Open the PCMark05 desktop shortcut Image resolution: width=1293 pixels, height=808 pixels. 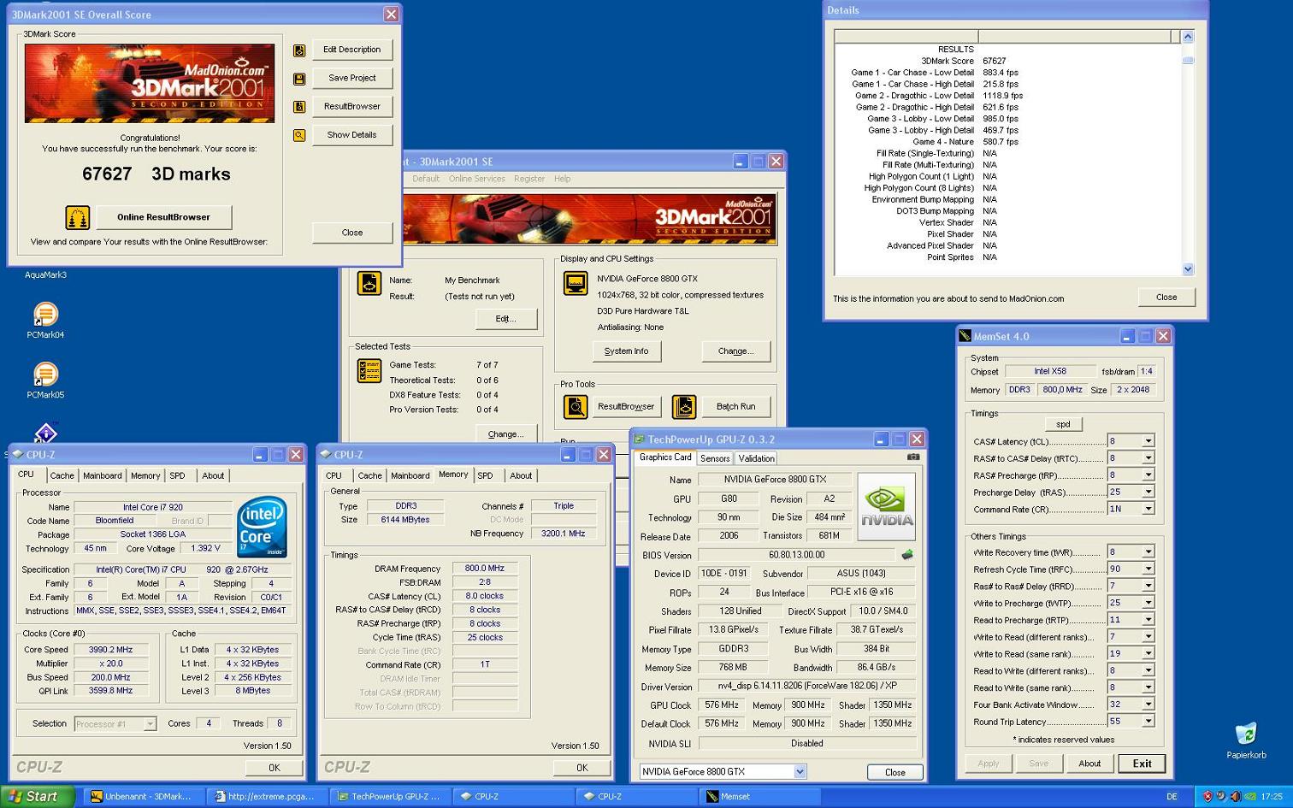tap(45, 380)
